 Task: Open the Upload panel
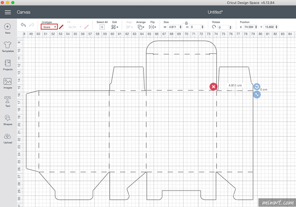point(8,138)
